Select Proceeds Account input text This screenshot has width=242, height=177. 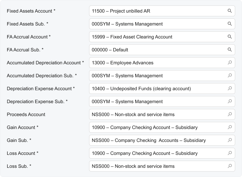(156, 114)
